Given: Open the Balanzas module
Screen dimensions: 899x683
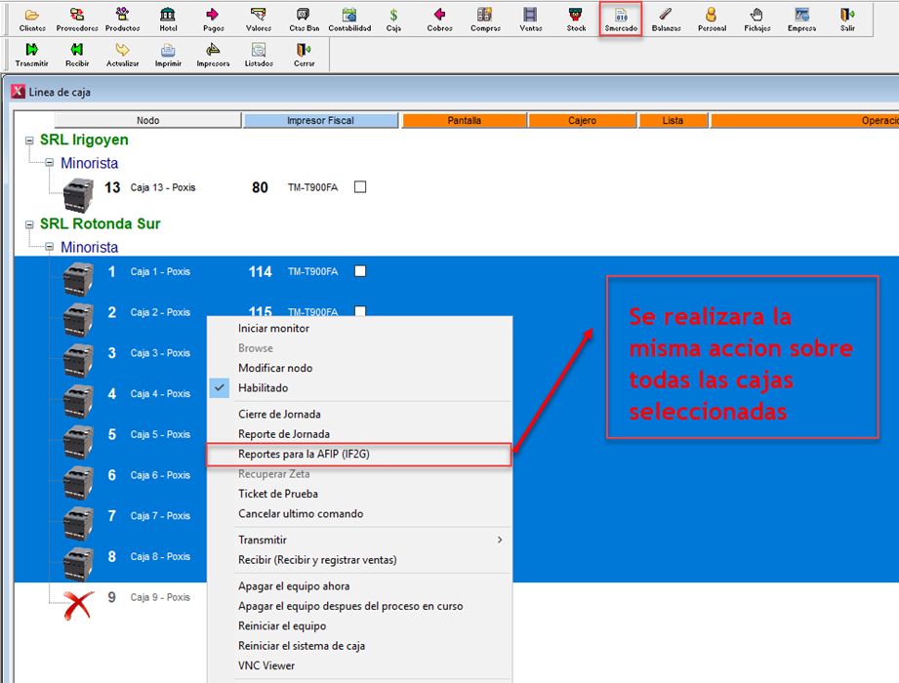Looking at the screenshot, I should point(666,19).
